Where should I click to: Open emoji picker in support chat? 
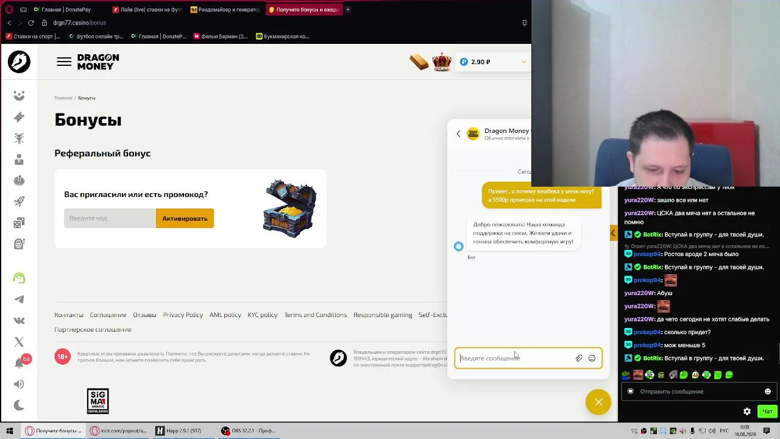(x=592, y=358)
